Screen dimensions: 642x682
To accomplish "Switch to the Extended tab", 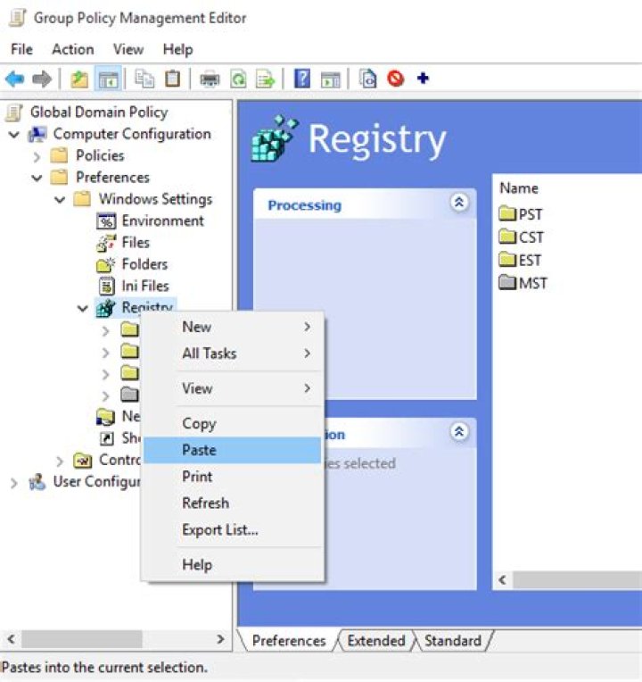I will 376,641.
